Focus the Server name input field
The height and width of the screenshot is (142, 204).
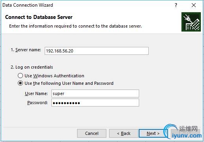96,51
